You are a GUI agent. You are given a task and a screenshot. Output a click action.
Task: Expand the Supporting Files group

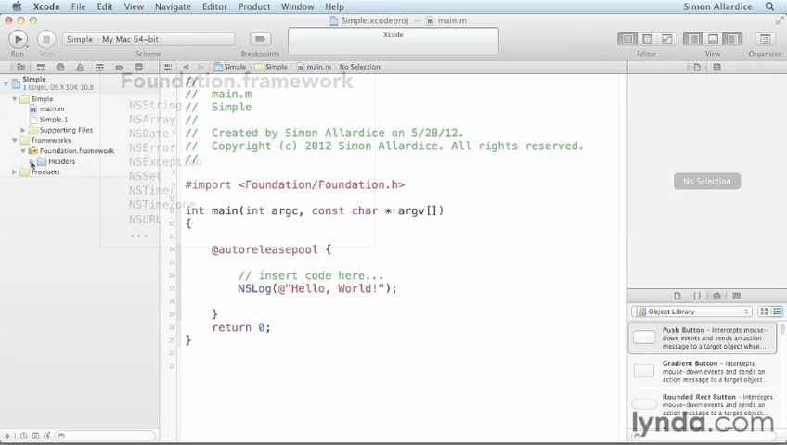23,131
